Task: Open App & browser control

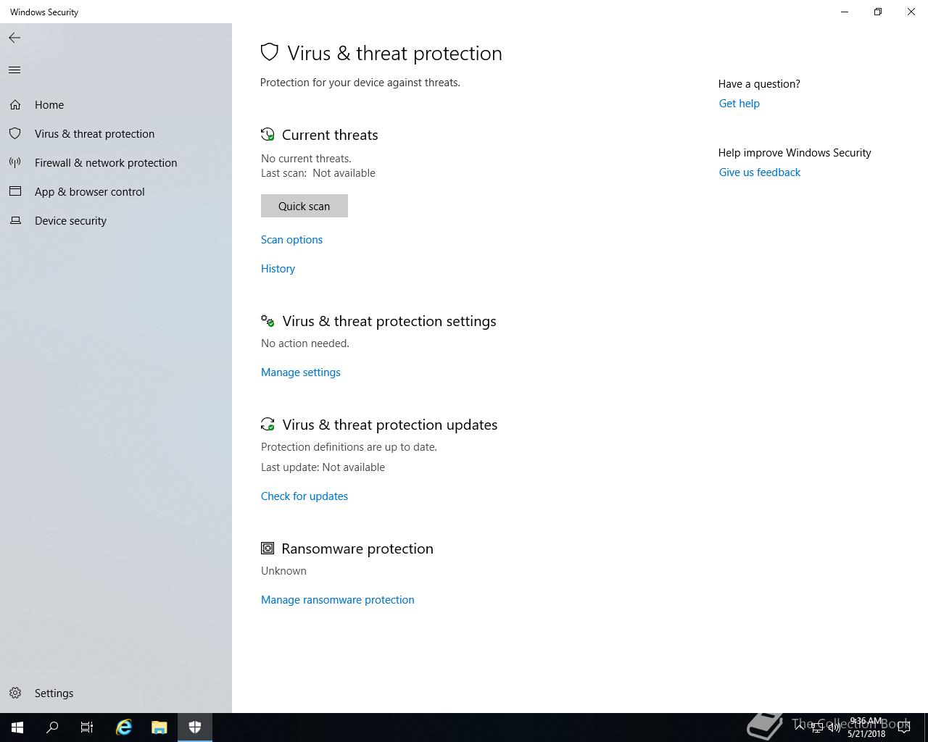Action: [116, 192]
